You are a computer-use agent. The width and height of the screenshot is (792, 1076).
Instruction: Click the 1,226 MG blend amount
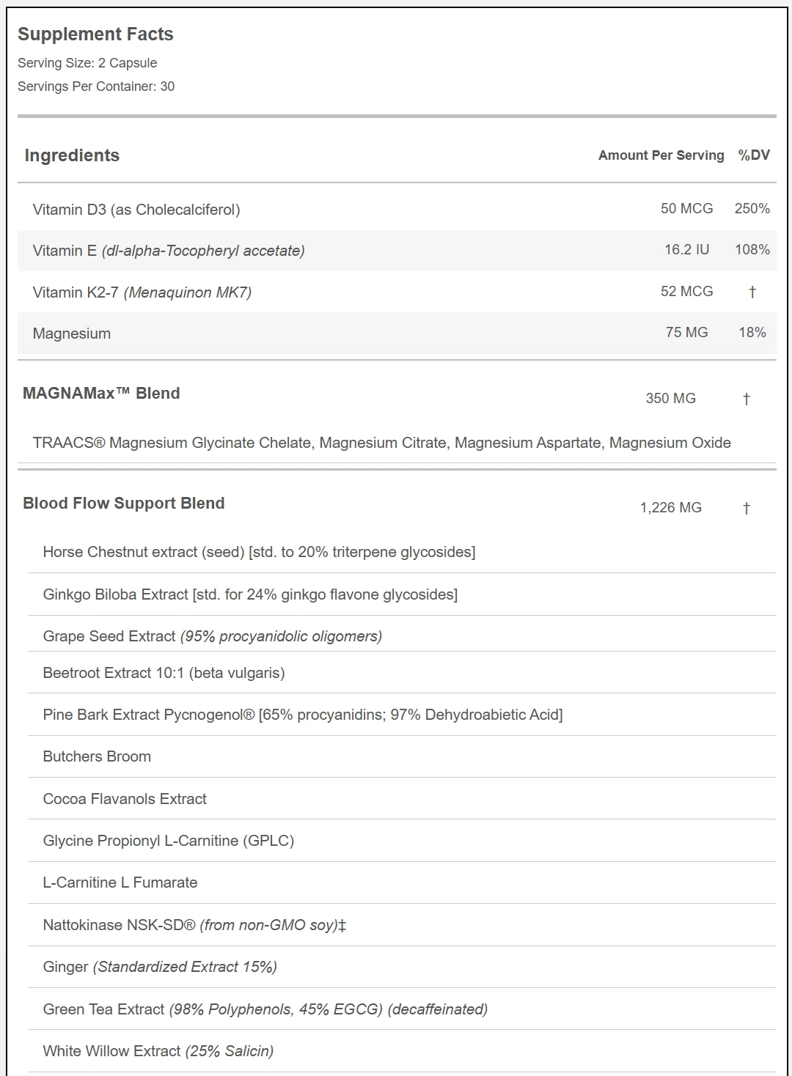670,508
